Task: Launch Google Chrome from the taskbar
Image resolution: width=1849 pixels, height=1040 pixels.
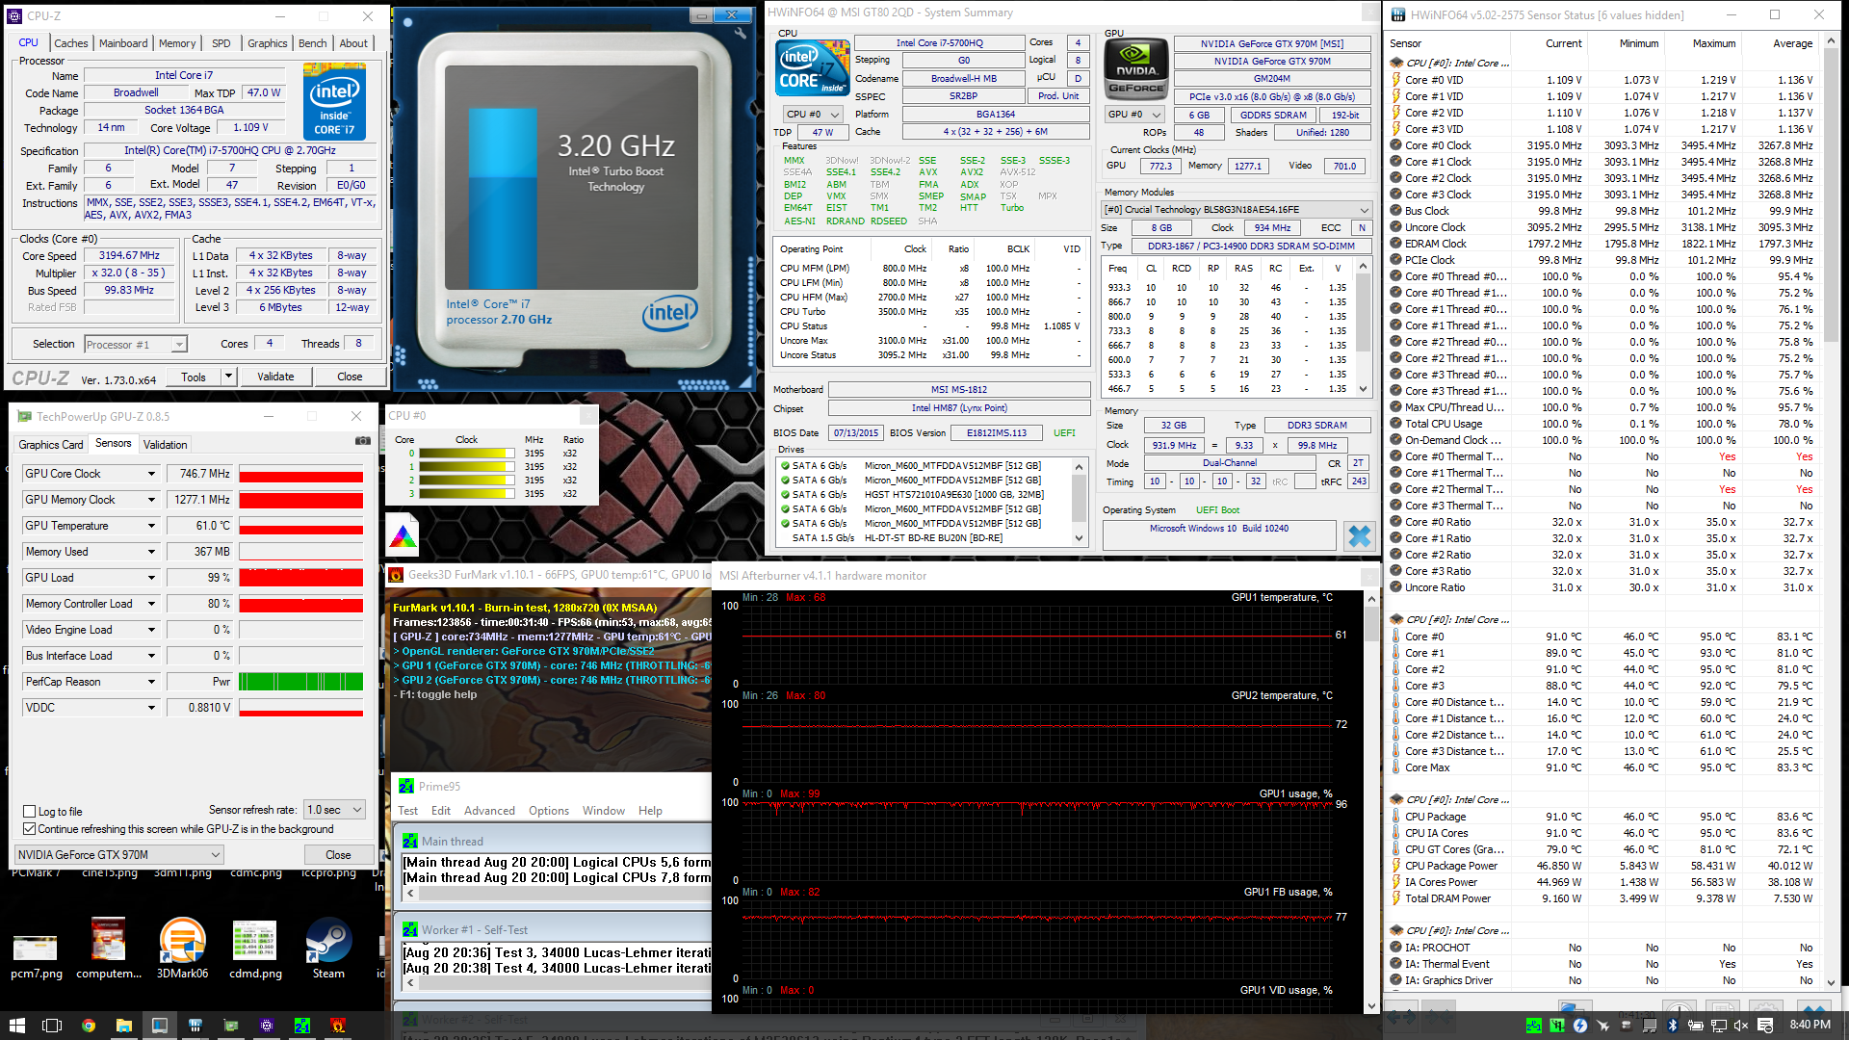Action: [89, 1026]
